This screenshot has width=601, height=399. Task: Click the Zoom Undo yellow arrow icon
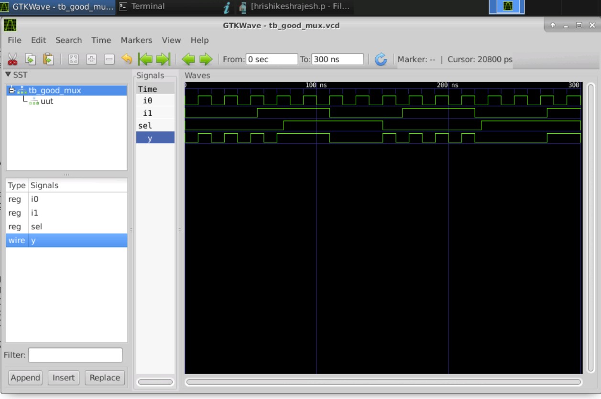click(x=128, y=59)
